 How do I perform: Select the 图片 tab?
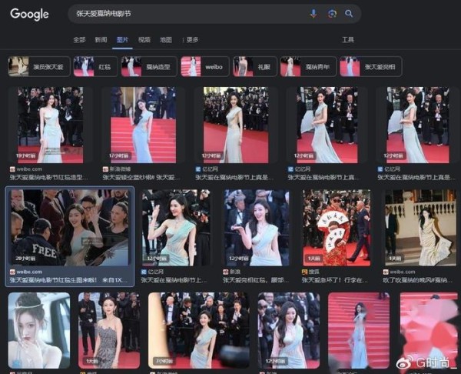click(x=122, y=40)
